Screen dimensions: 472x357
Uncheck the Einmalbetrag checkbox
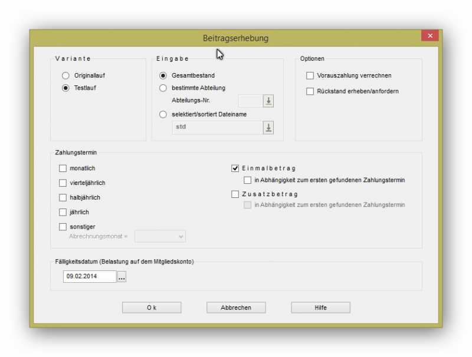point(235,168)
